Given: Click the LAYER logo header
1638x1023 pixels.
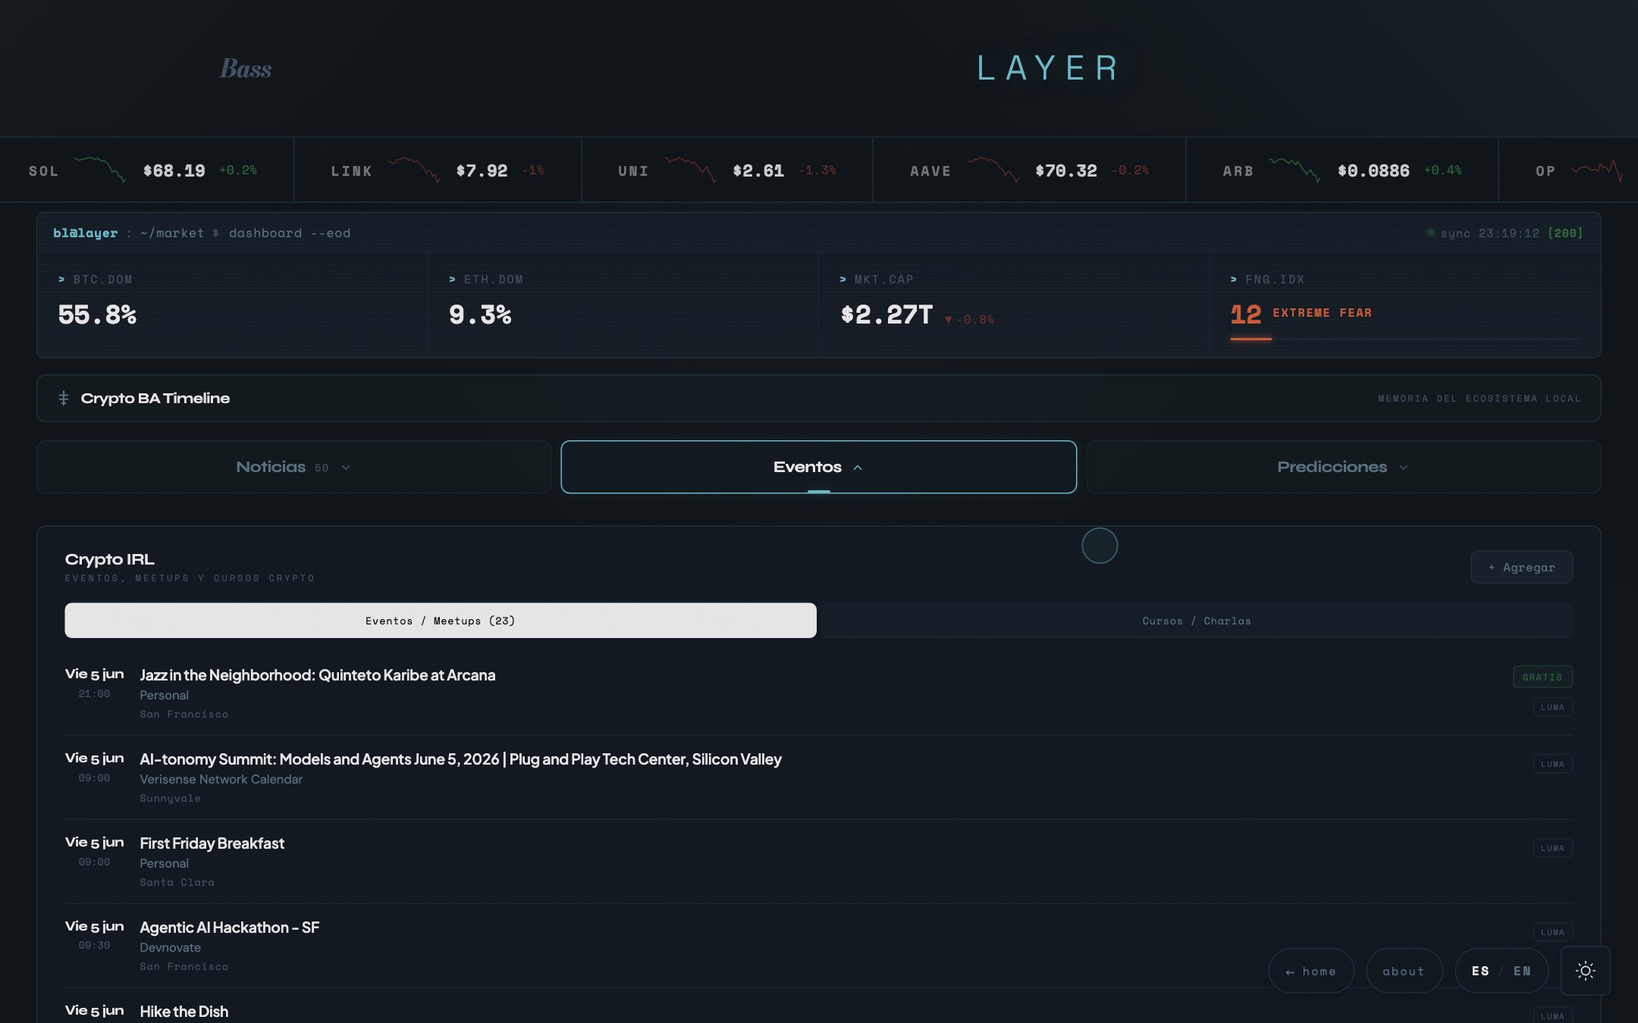Looking at the screenshot, I should click(x=1047, y=68).
